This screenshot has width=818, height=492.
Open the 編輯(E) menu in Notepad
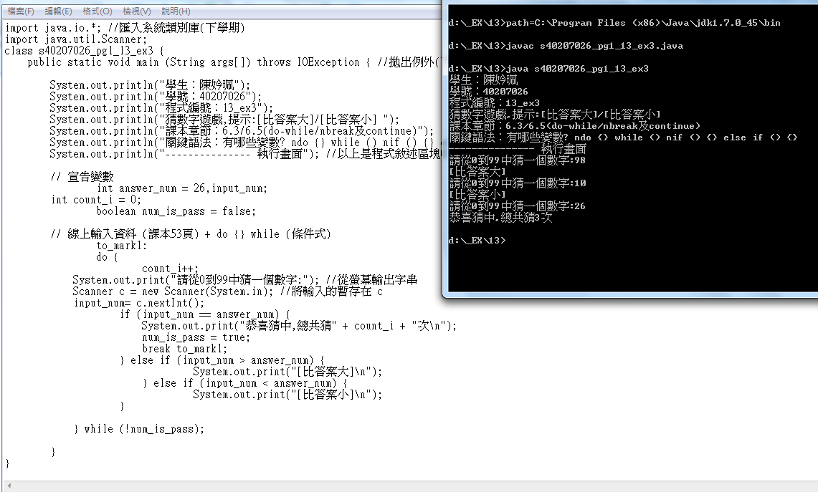tap(58, 11)
